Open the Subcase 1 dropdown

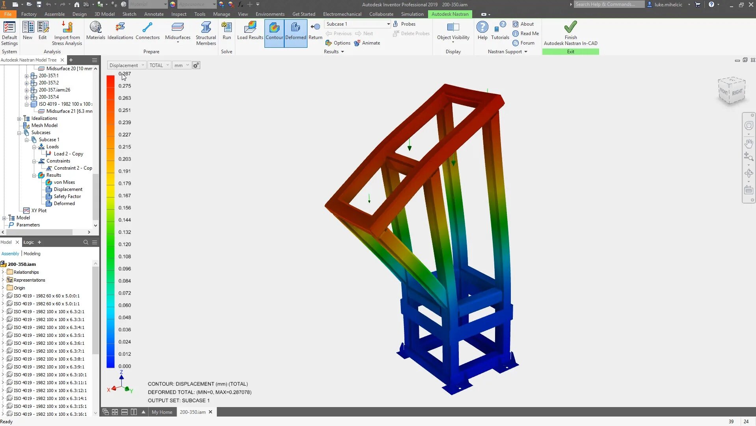point(358,24)
